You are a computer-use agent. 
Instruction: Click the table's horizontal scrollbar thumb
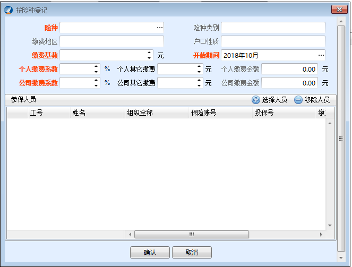click(191, 234)
